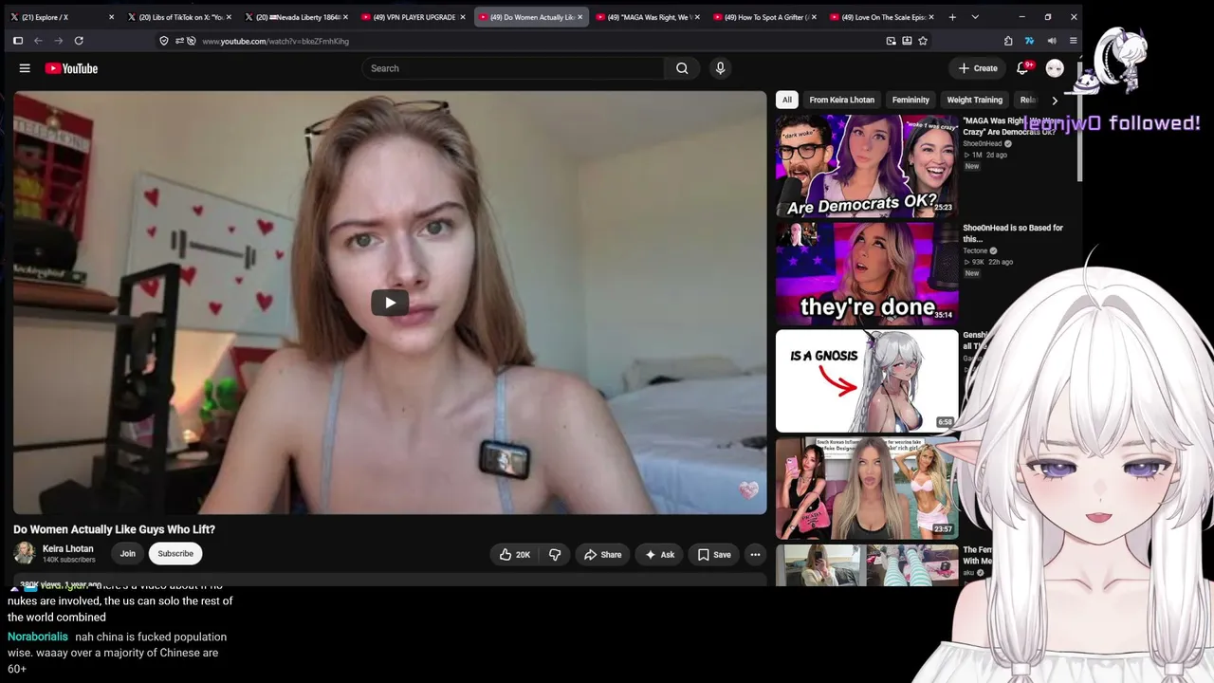1214x683 pixels.
Task: Join Keira Lhotan's channel membership
Action: (127, 554)
